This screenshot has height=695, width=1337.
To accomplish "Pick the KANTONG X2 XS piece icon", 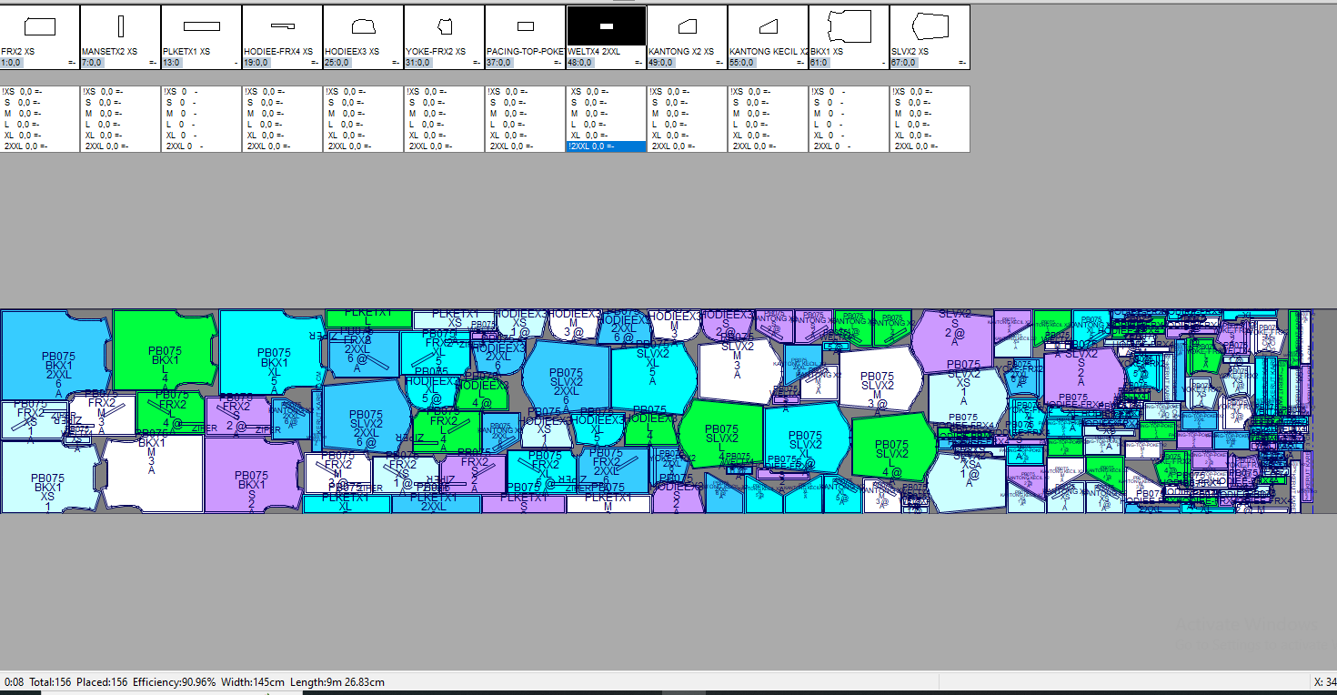I will coord(687,26).
